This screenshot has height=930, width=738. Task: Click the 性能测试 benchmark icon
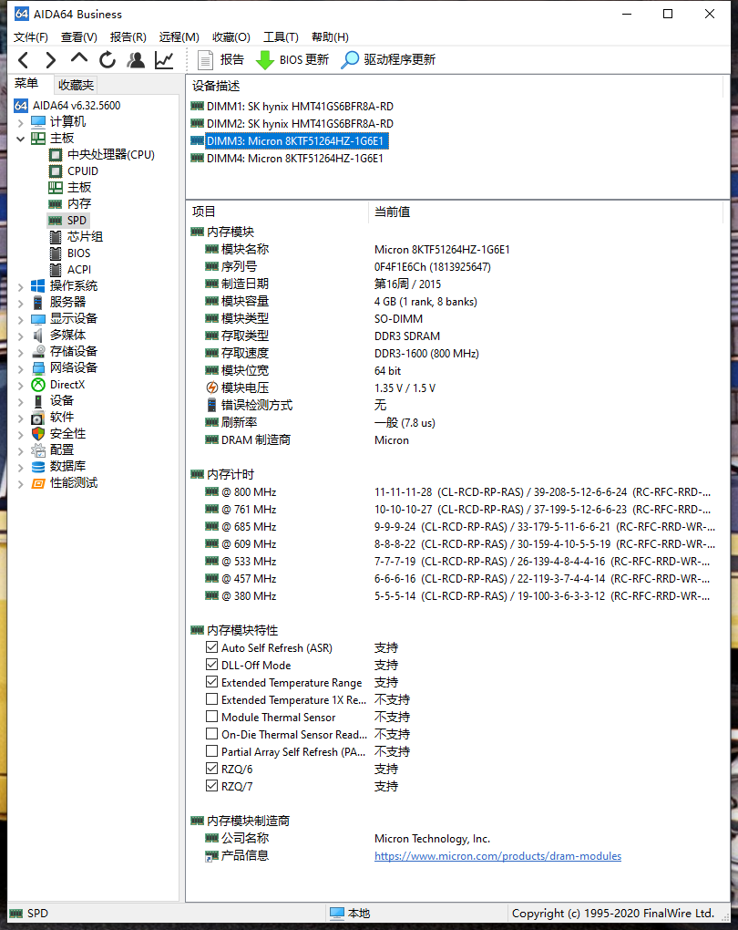point(38,483)
